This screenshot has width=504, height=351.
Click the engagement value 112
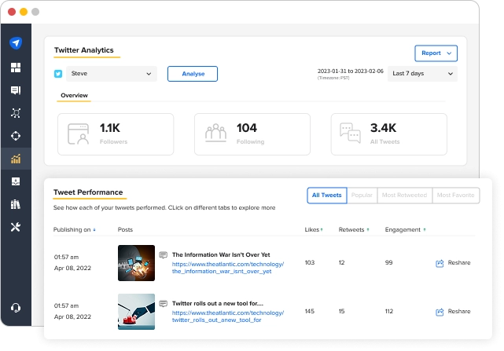(389, 311)
